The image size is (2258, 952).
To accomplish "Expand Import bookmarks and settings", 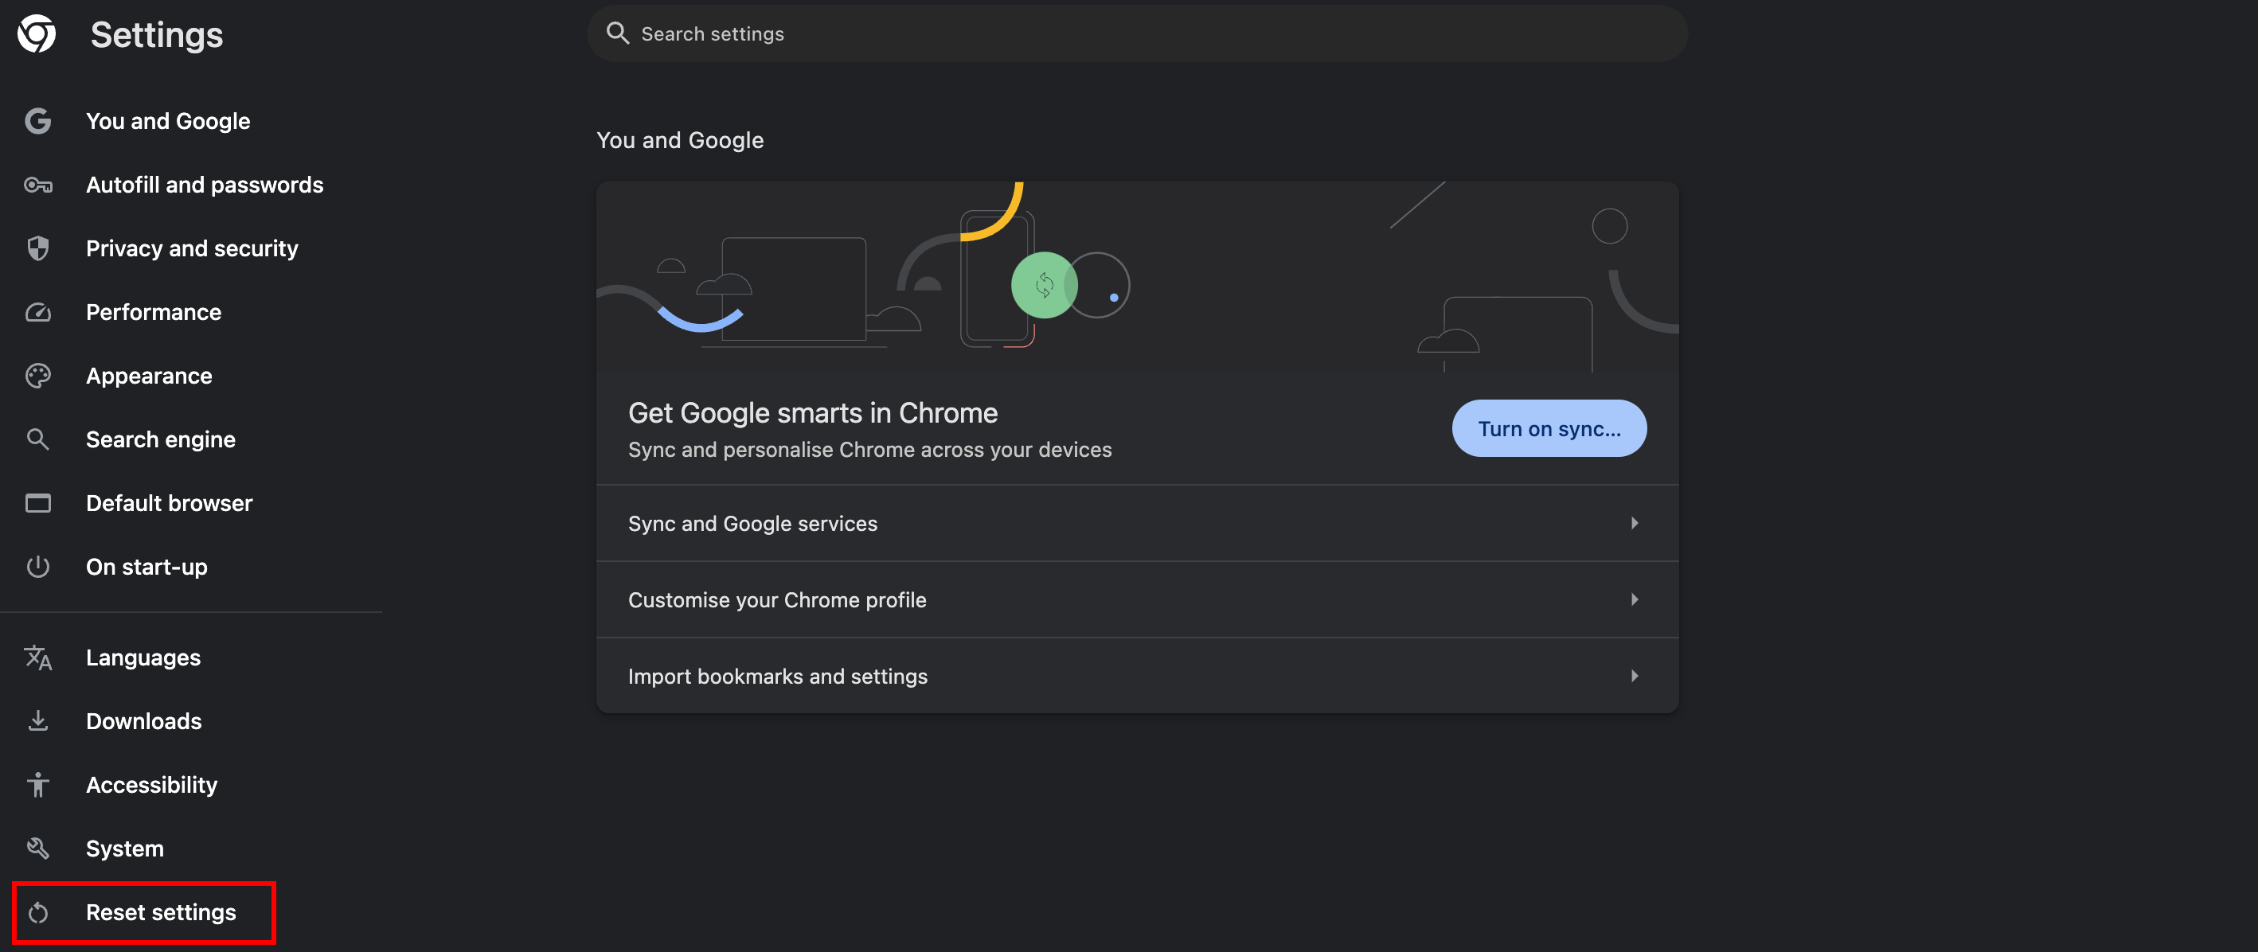I will (1136, 675).
